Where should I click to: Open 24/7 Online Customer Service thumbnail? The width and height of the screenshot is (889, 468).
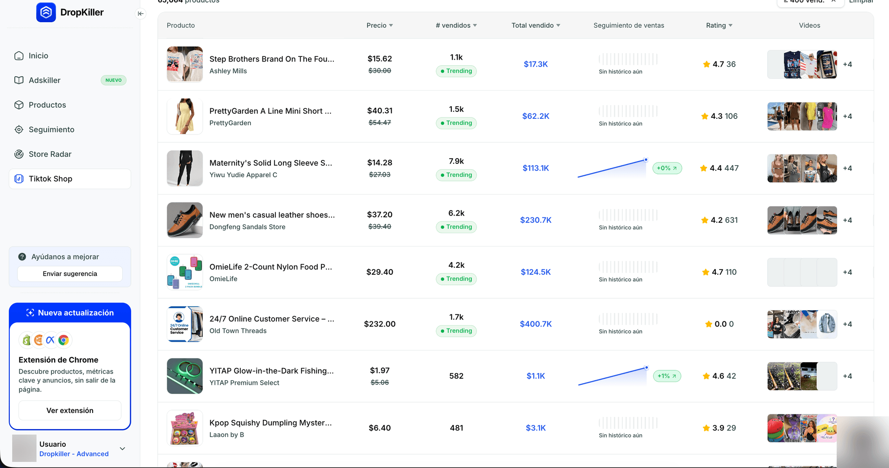(x=185, y=324)
